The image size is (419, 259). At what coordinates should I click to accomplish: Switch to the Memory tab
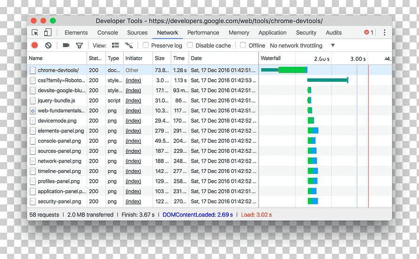[x=239, y=32]
